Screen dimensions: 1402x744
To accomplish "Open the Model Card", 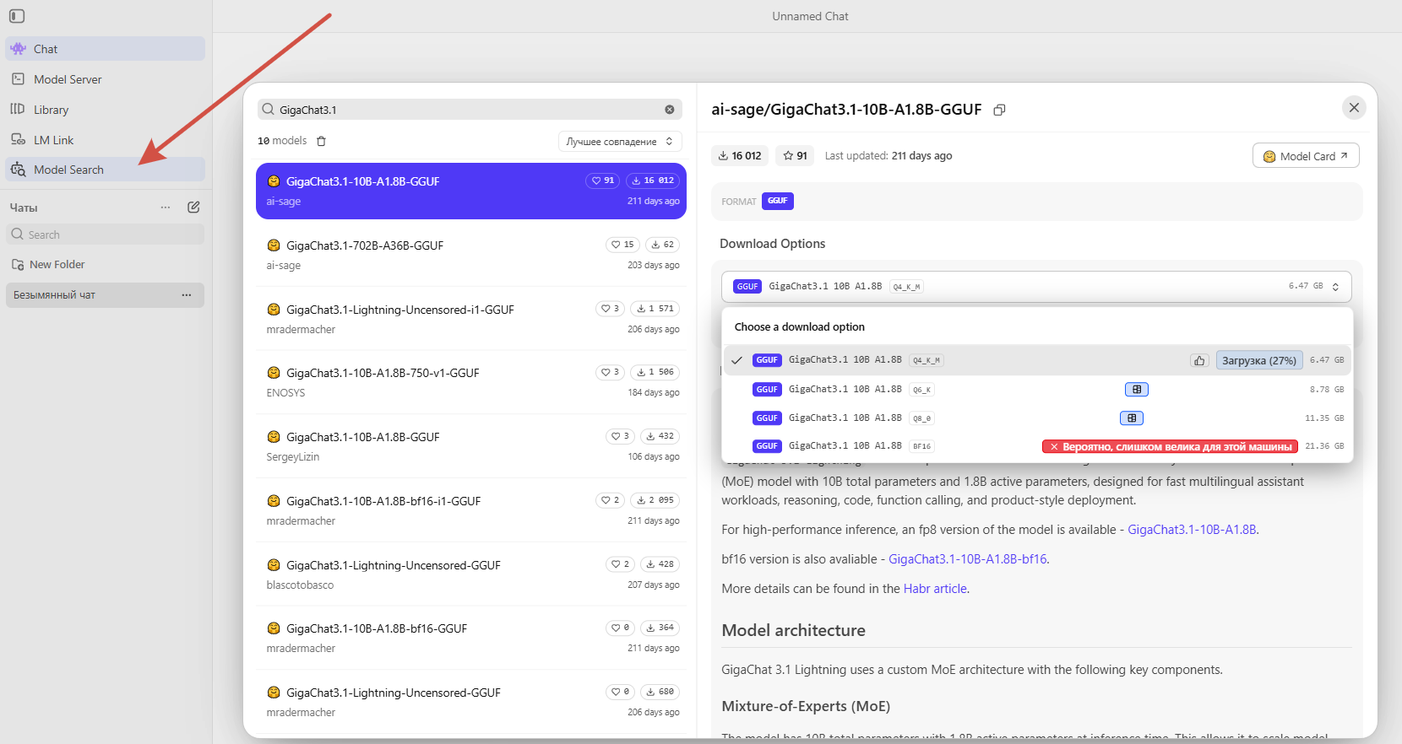I will (x=1306, y=156).
